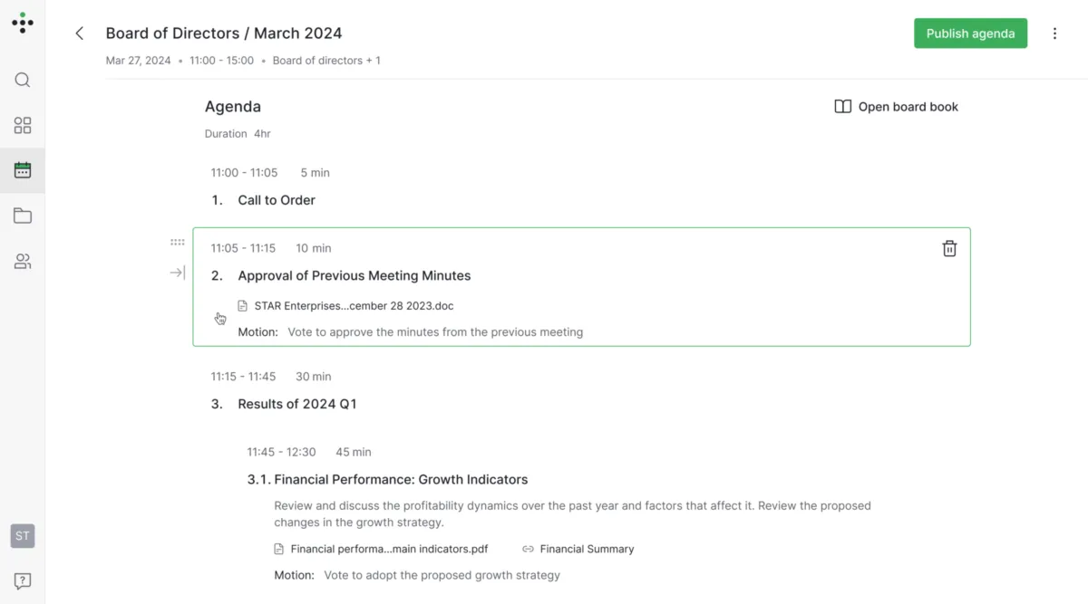Open the dashboard grid icon
This screenshot has width=1088, height=604.
[x=23, y=125]
